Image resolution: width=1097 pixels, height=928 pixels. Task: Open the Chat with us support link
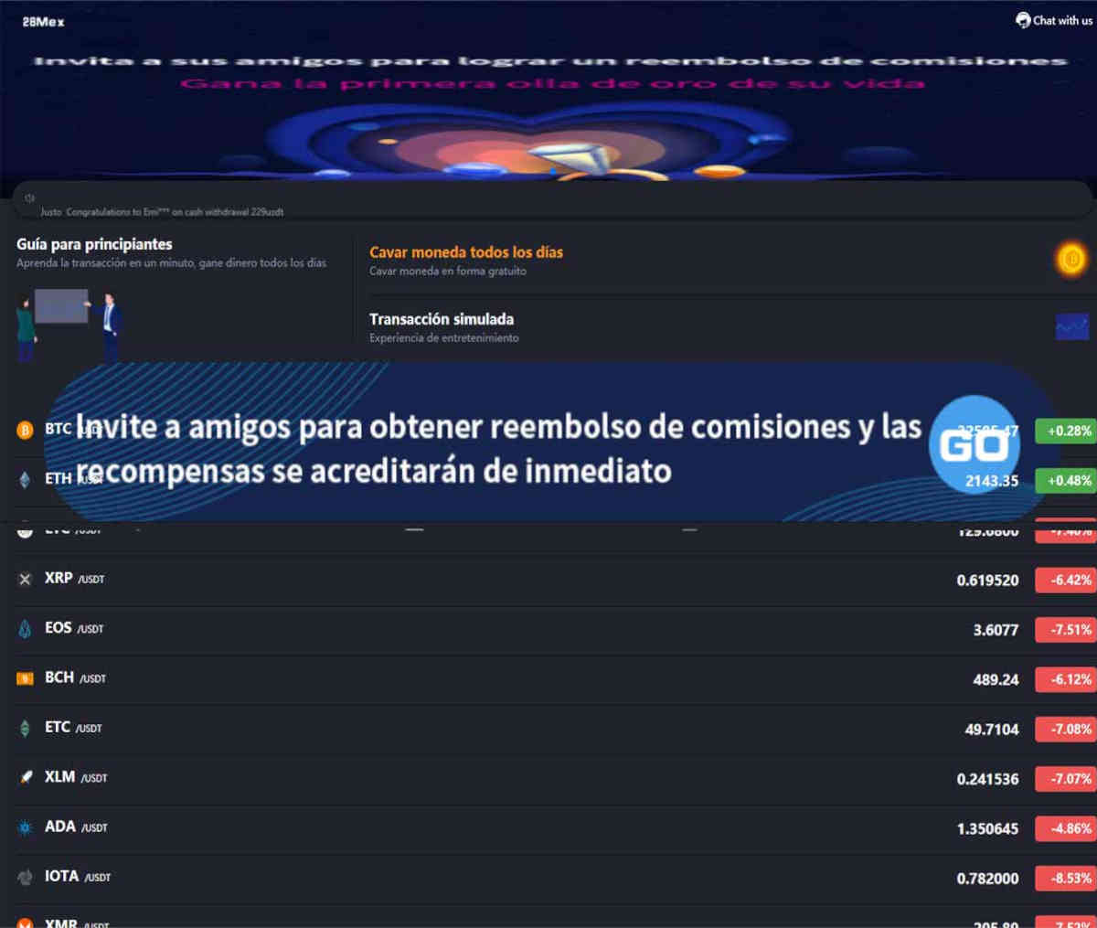pyautogui.click(x=1054, y=20)
